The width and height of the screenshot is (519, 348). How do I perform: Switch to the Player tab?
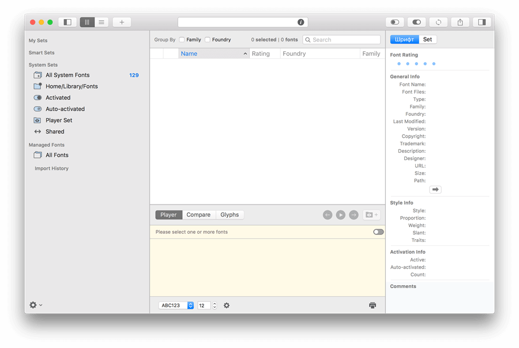[x=168, y=215]
